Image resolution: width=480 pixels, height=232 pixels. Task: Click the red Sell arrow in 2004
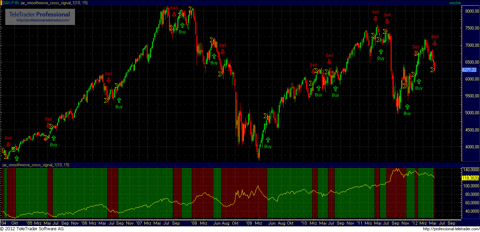pos(8,144)
